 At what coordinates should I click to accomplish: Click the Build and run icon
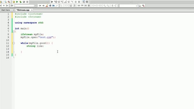tap(20, 2)
